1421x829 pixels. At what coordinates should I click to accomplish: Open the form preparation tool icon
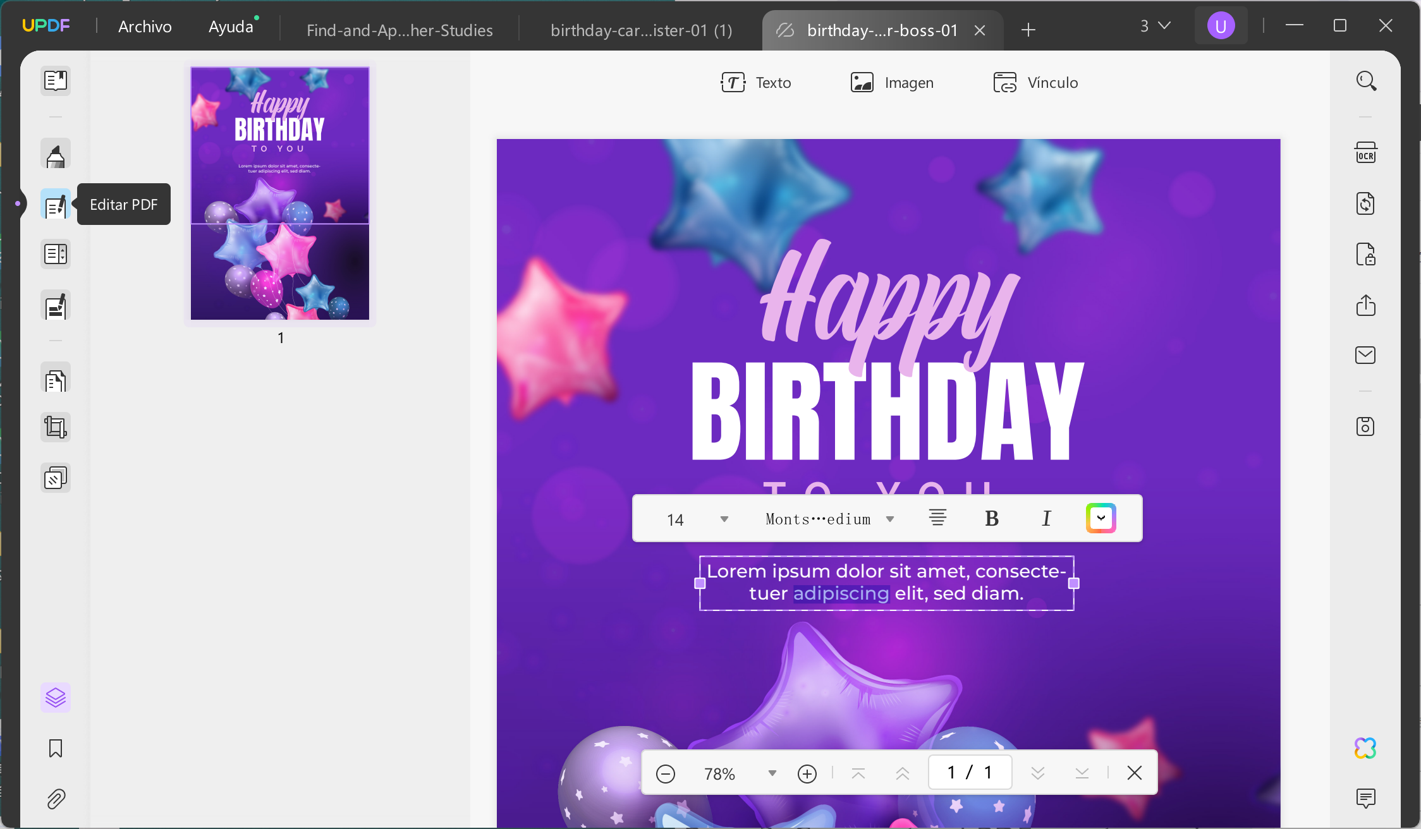(x=56, y=254)
